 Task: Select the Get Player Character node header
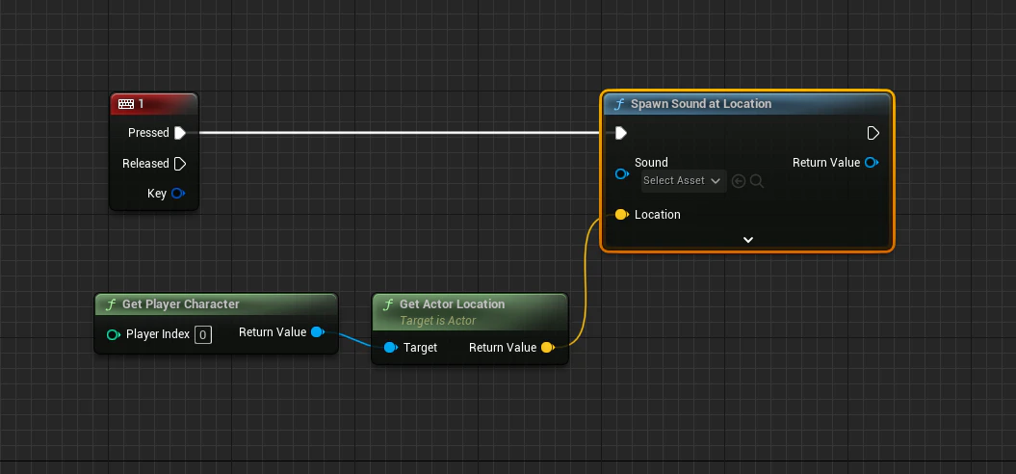[217, 304]
